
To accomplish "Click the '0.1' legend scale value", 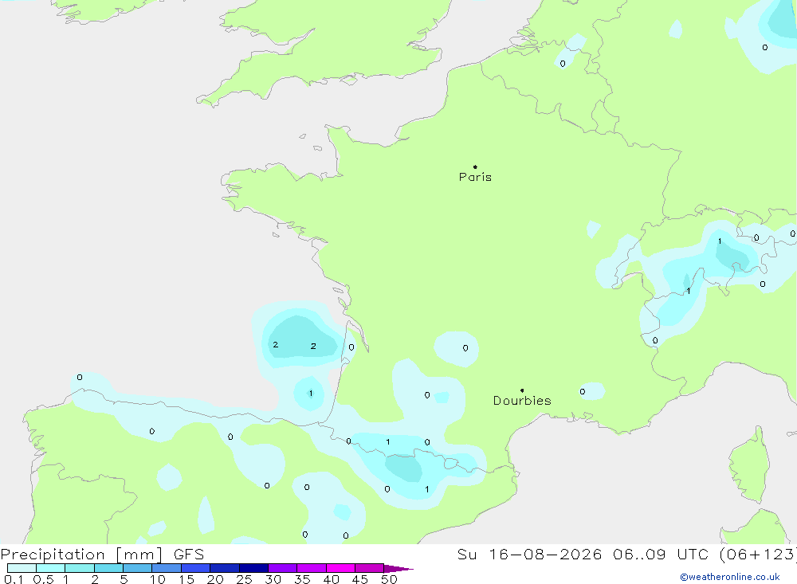I will point(14,579).
